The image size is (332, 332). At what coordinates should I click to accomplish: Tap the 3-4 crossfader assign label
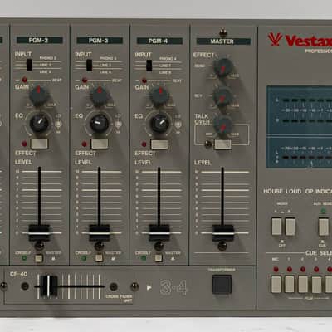173,288
